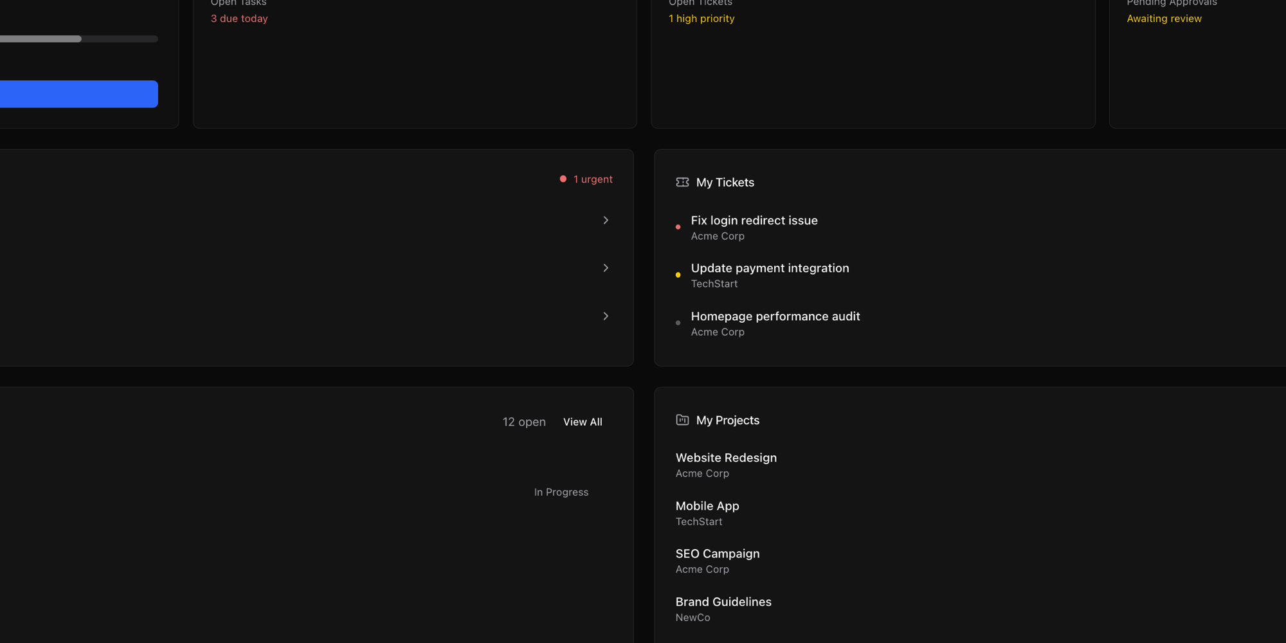This screenshot has height=643, width=1286.
Task: Select the SEO Campaign project
Action: tap(718, 554)
